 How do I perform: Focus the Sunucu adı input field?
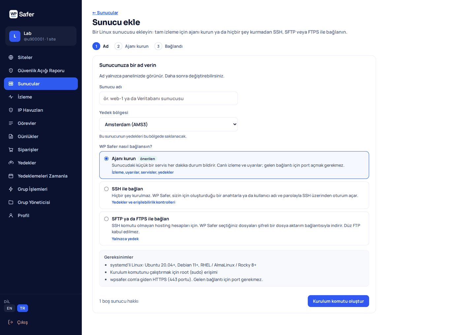tap(169, 98)
